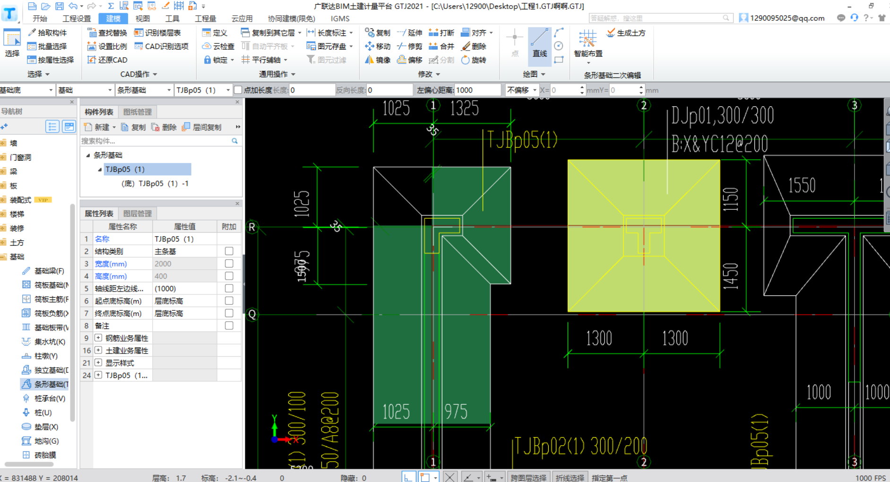This screenshot has height=482, width=890.
Task: Click the 复制 copy tool in the Modify group
Action: coord(378,33)
